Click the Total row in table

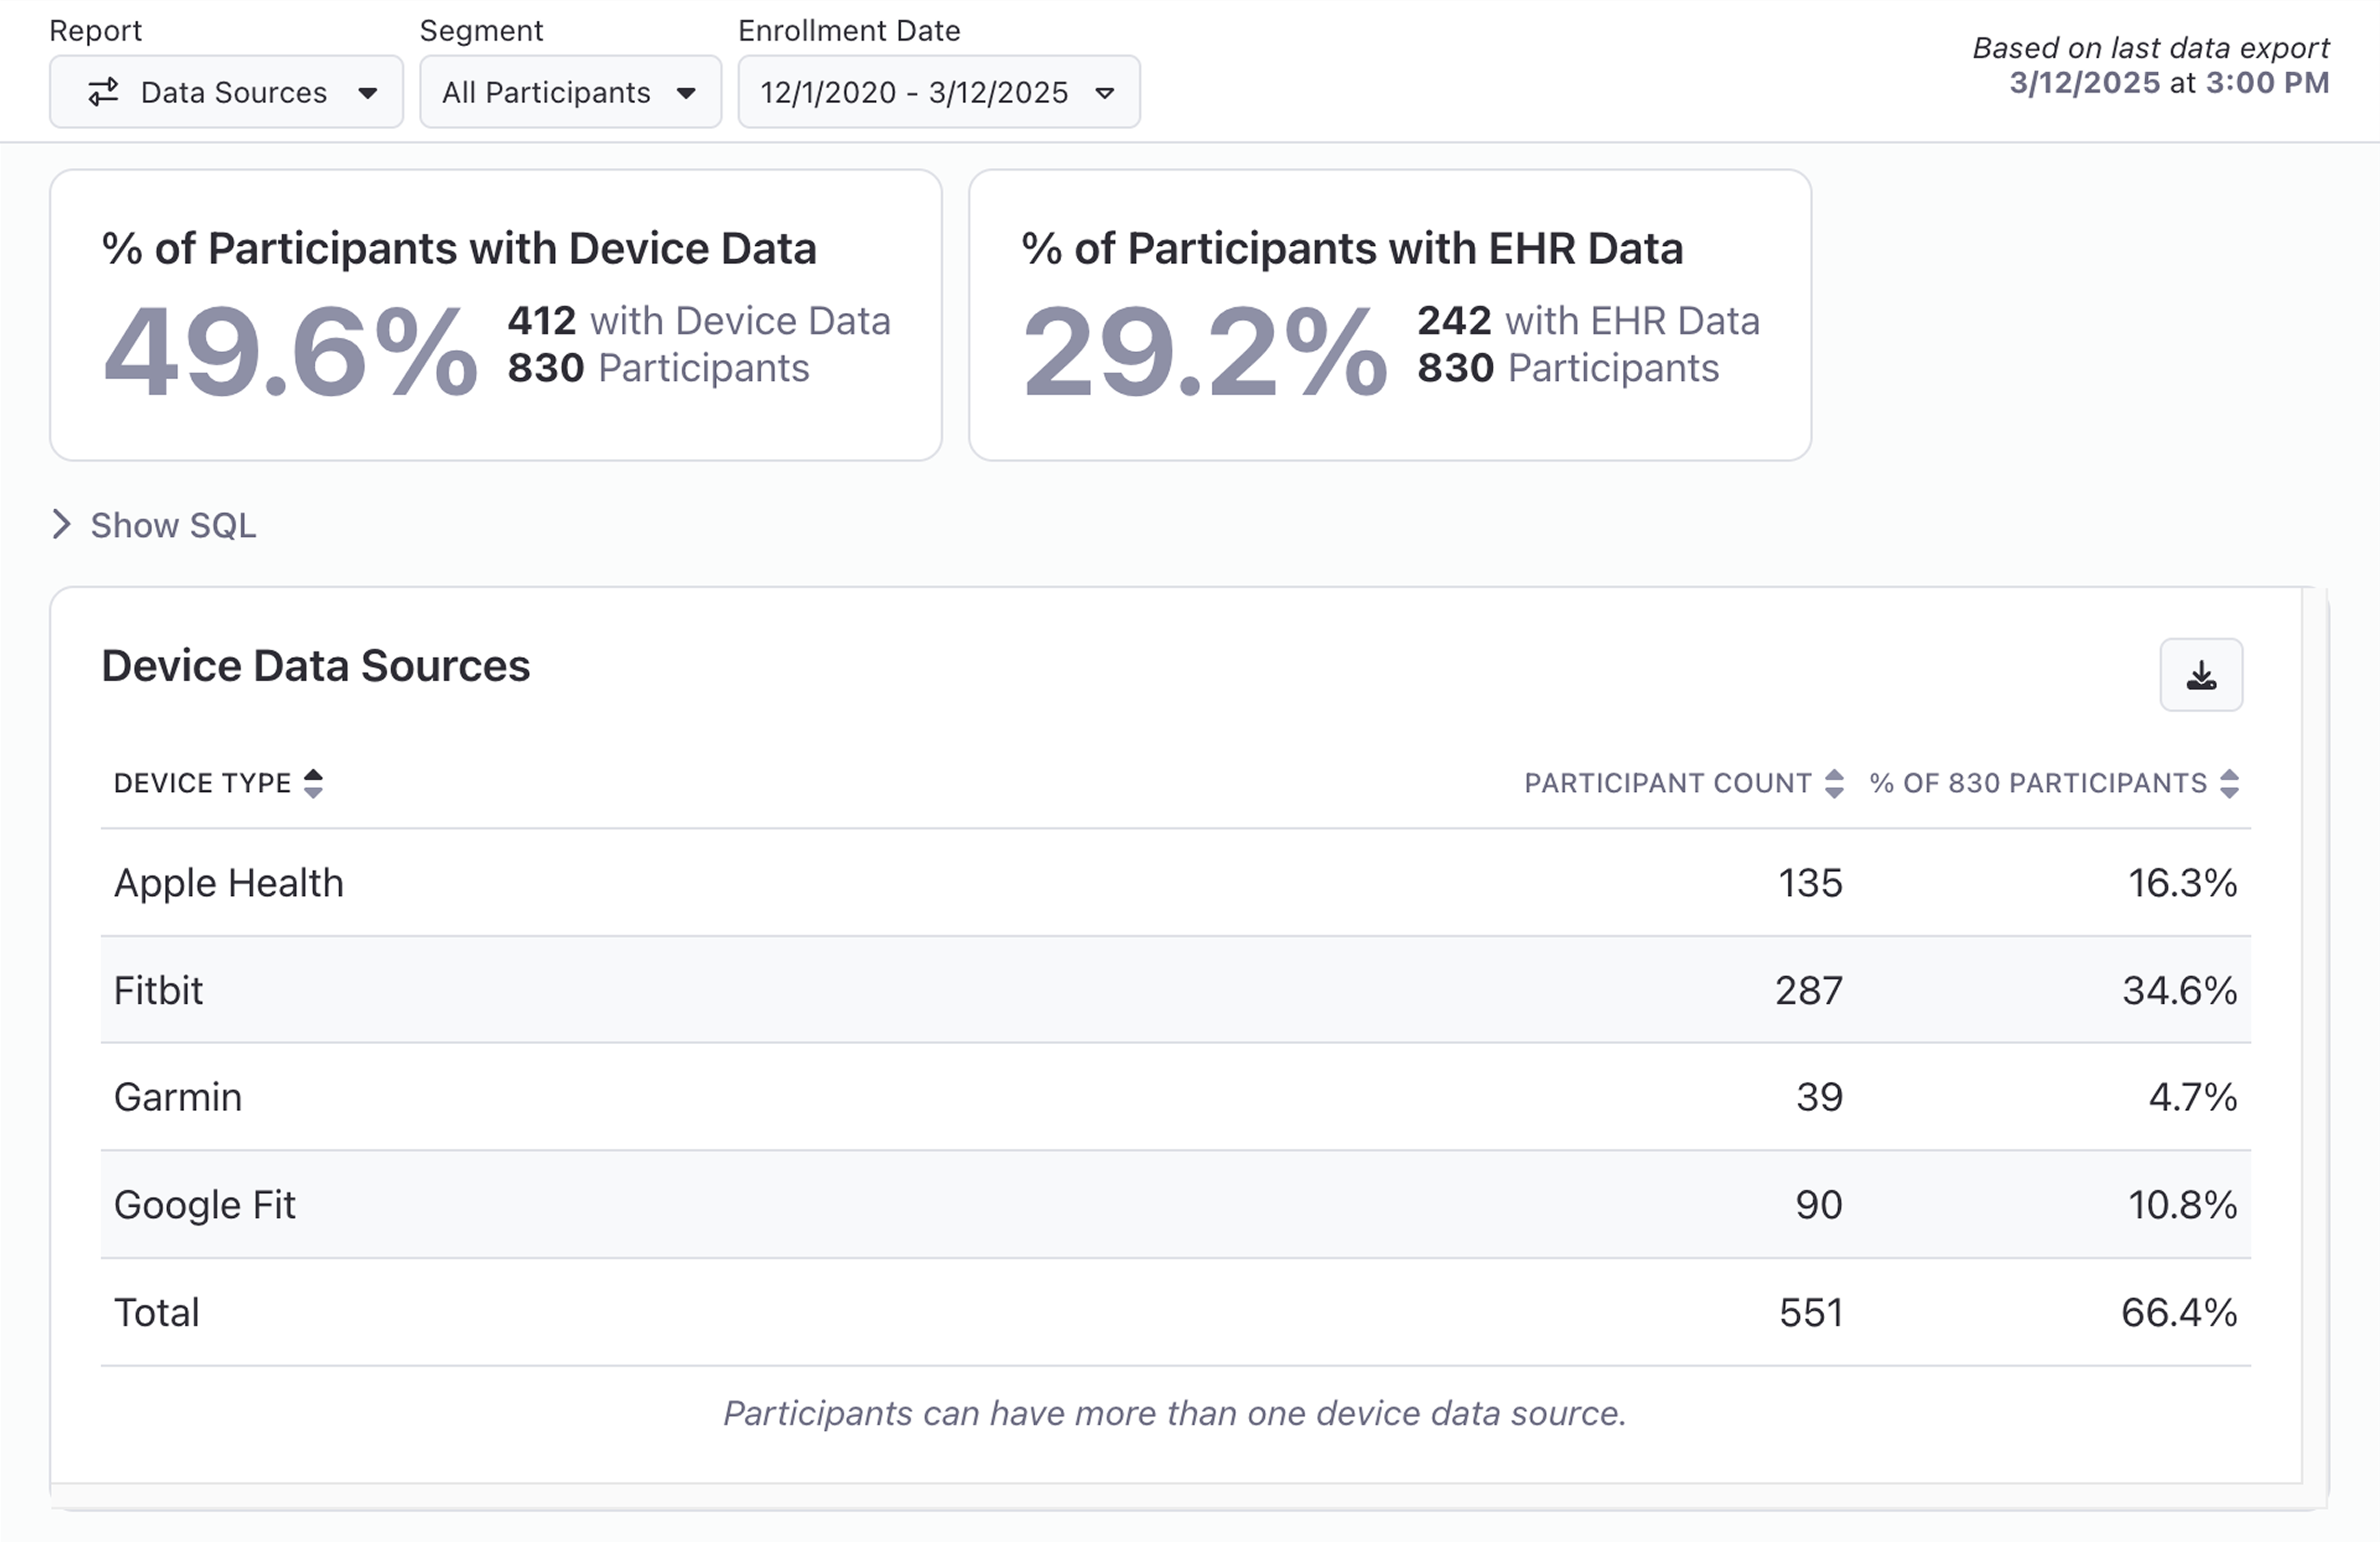[1175, 1312]
